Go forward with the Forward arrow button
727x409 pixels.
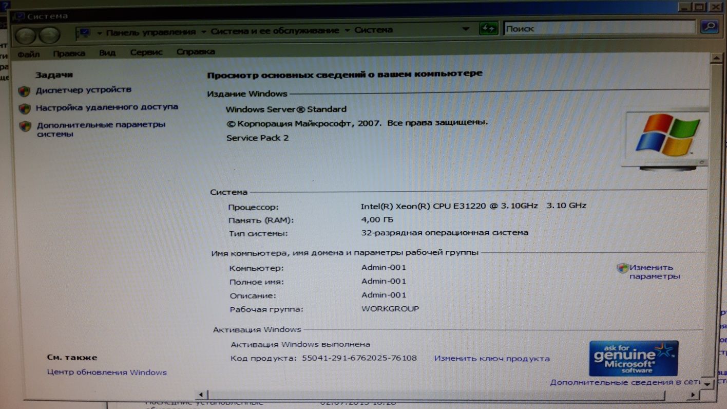tap(49, 35)
